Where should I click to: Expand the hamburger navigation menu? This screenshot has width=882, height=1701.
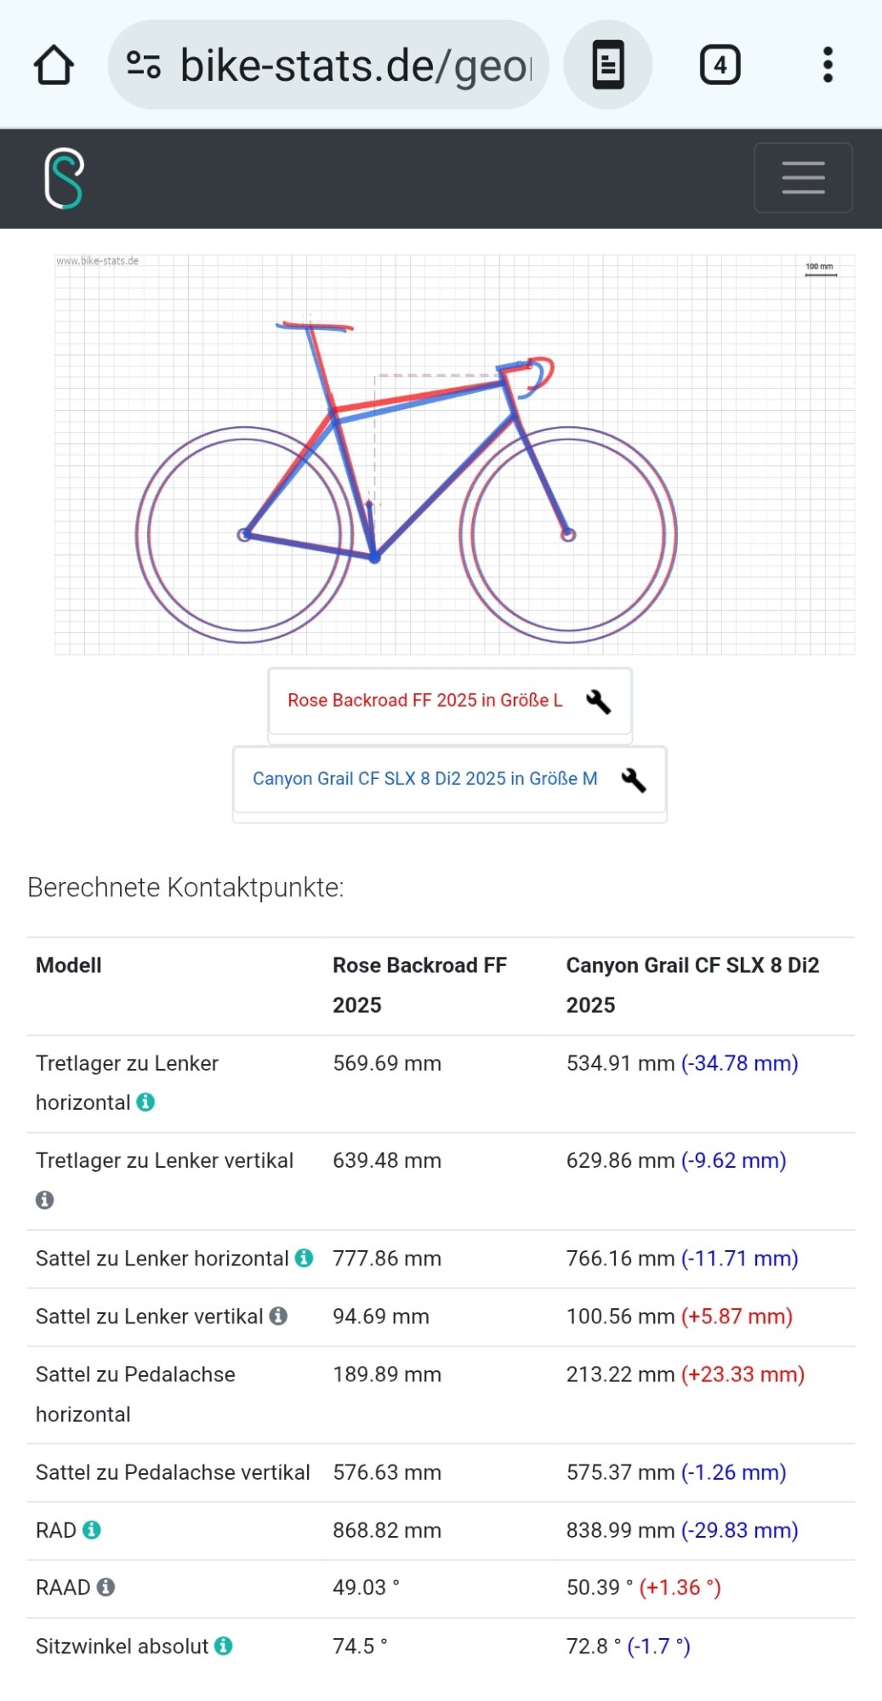tap(803, 178)
